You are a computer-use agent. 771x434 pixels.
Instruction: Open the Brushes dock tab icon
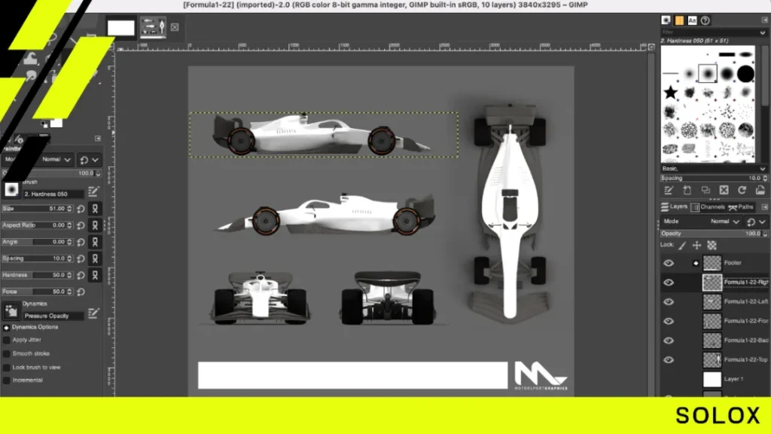click(x=666, y=20)
